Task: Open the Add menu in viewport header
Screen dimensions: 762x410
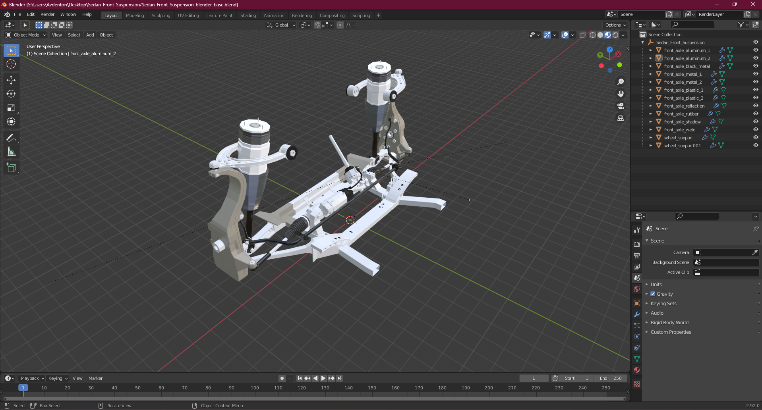Action: point(90,35)
